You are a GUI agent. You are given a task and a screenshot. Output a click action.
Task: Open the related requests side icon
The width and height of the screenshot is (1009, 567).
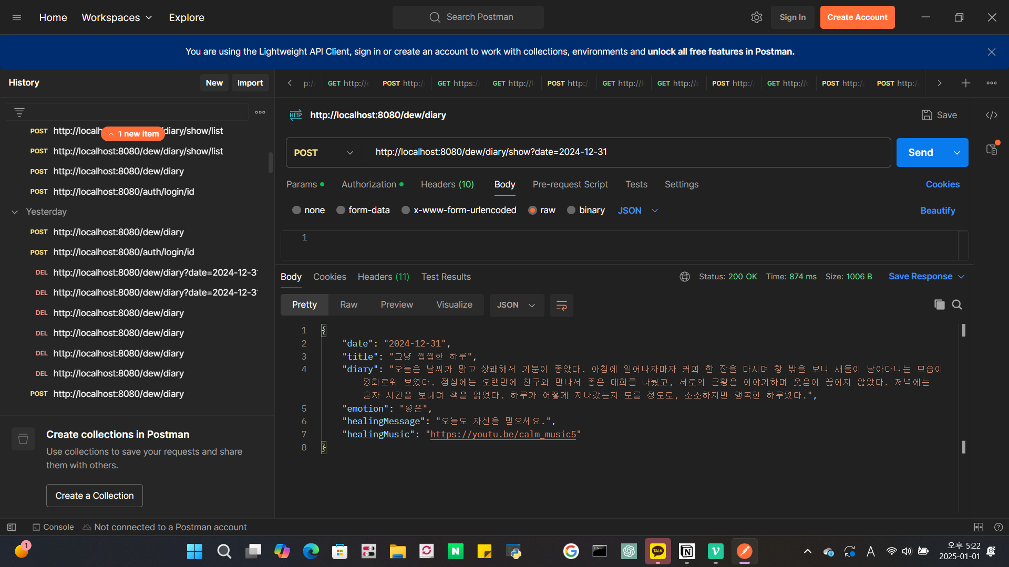(x=992, y=149)
